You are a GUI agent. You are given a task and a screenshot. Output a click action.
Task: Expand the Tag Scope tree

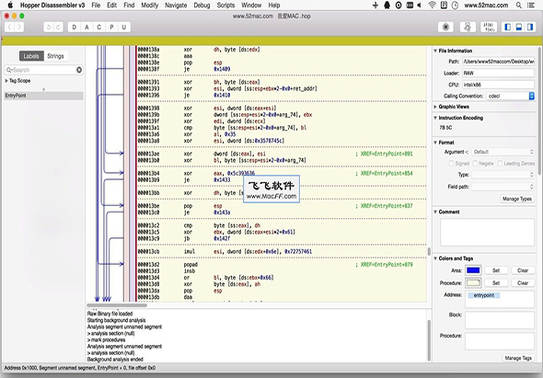6,81
